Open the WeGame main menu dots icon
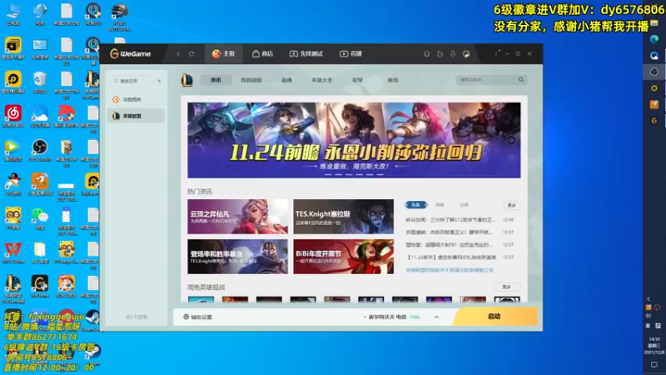The image size is (666, 375). point(496,53)
